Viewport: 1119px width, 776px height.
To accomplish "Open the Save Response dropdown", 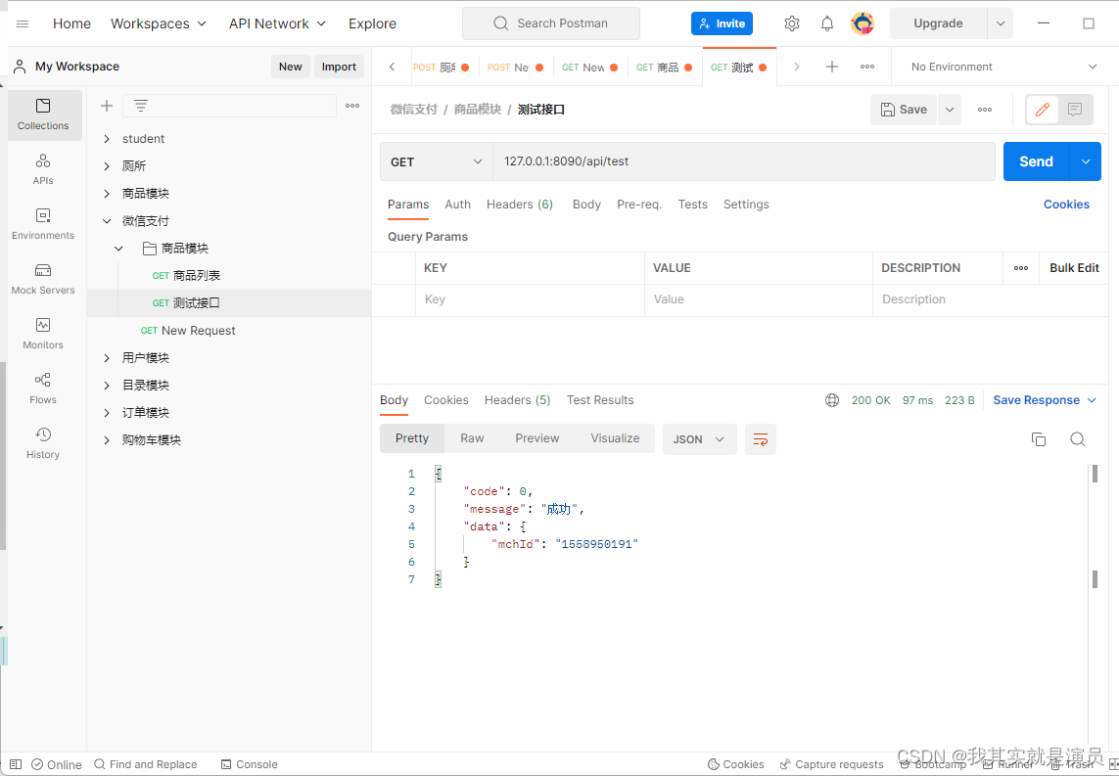I will (1044, 400).
